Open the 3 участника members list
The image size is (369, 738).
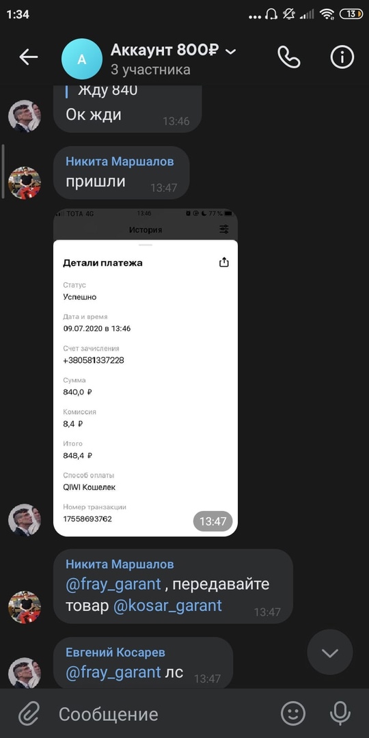pyautogui.click(x=150, y=70)
